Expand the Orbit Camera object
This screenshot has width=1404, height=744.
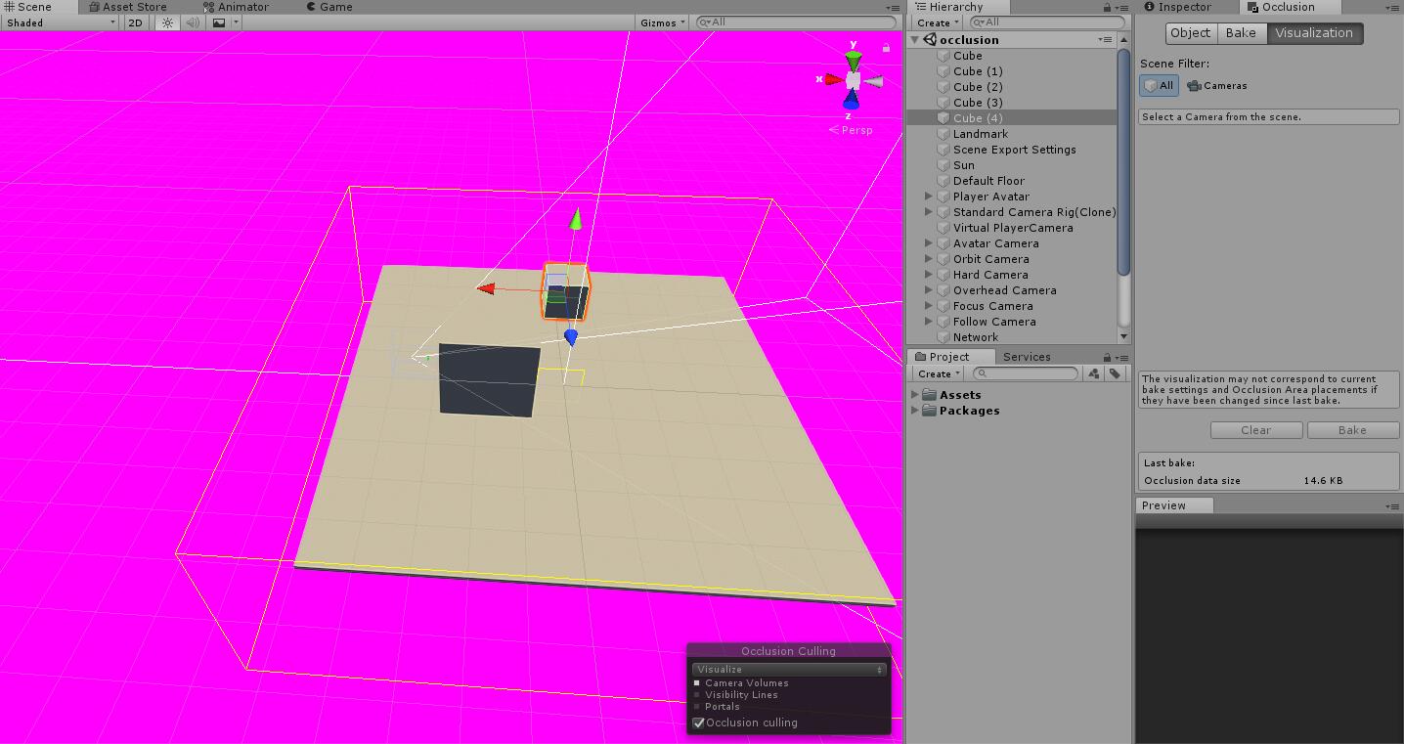(x=929, y=259)
